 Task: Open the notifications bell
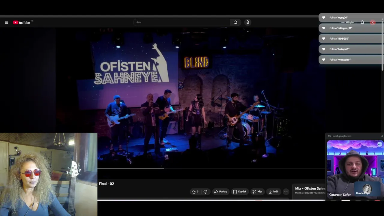pyautogui.click(x=362, y=22)
